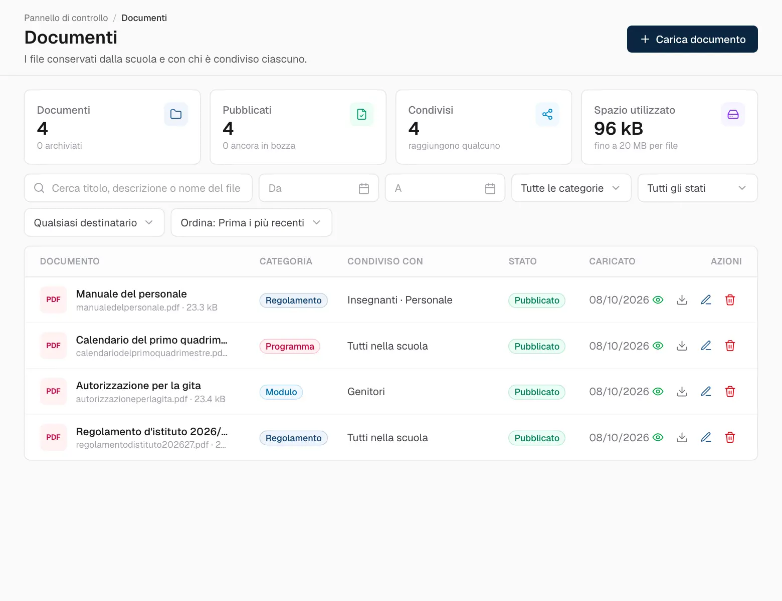Viewport: 782px width, 601px height.
Task: Click the Modulo category badge
Action: pyautogui.click(x=281, y=392)
